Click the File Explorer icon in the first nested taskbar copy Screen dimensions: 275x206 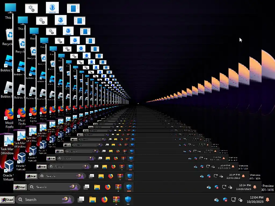click(x=97, y=187)
